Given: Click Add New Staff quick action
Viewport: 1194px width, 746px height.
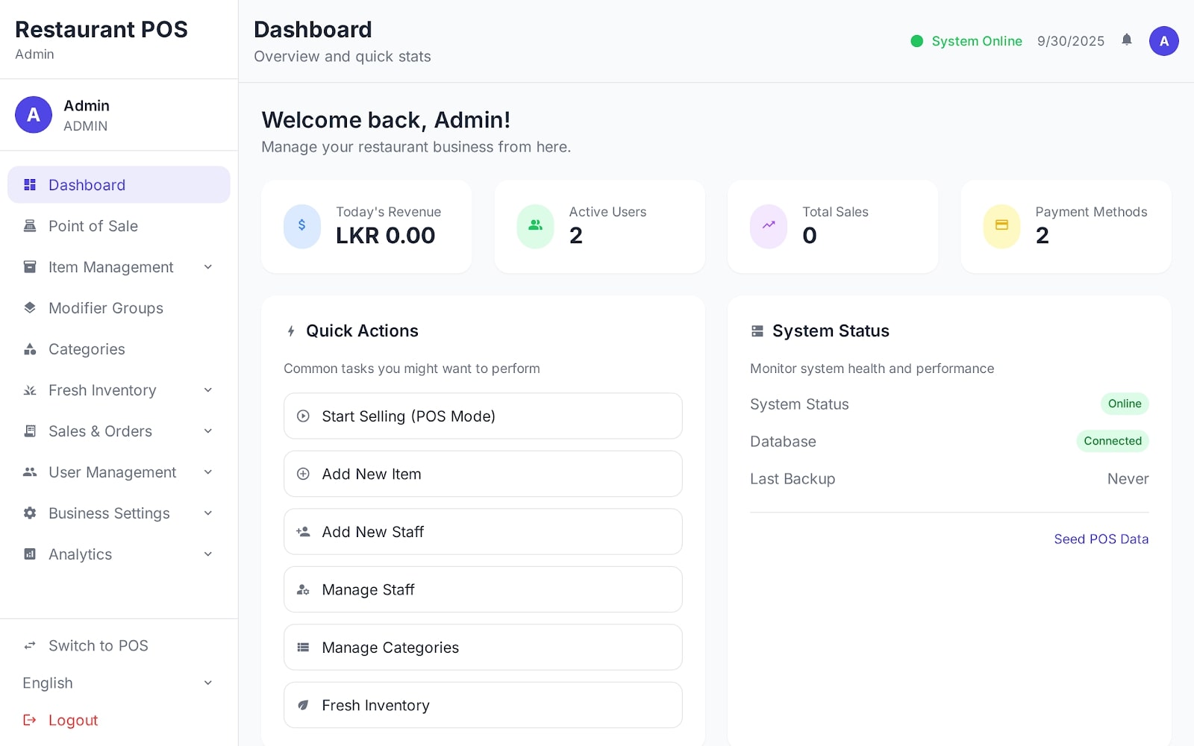Looking at the screenshot, I should [483, 532].
